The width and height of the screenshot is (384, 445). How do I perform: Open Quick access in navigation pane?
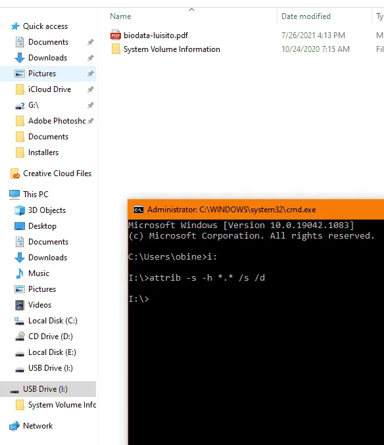(x=45, y=26)
